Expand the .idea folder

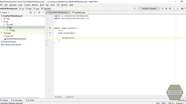(1, 18)
